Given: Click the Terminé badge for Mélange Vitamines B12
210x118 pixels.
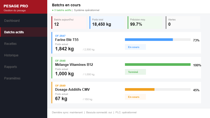Looking at the screenshot, I should pyautogui.click(x=135, y=72).
